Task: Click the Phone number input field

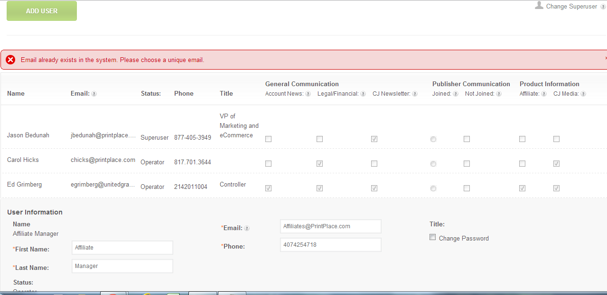Action: coord(330,245)
